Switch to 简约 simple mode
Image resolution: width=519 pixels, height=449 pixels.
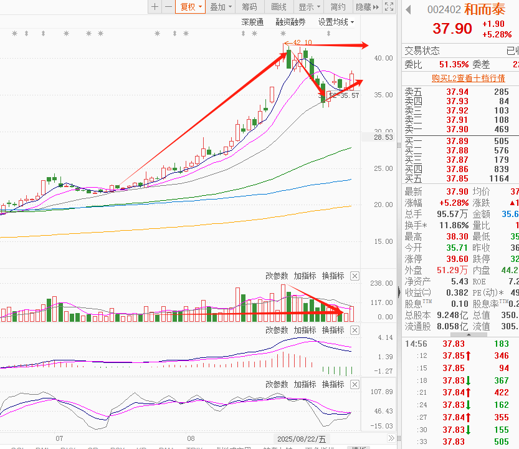pyautogui.click(x=338, y=7)
